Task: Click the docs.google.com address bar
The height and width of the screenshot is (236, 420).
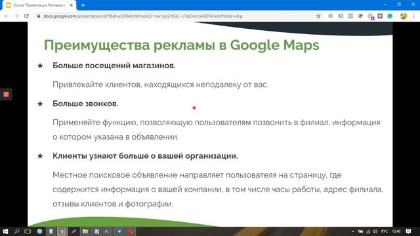Action: 177,16
